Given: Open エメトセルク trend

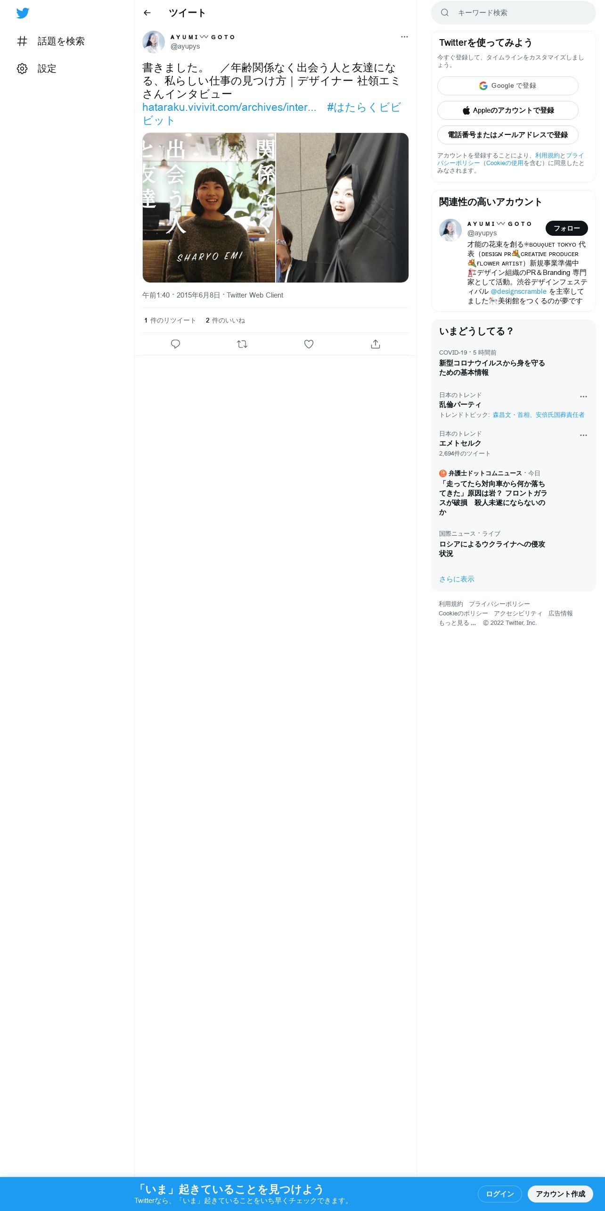Looking at the screenshot, I should [514, 444].
